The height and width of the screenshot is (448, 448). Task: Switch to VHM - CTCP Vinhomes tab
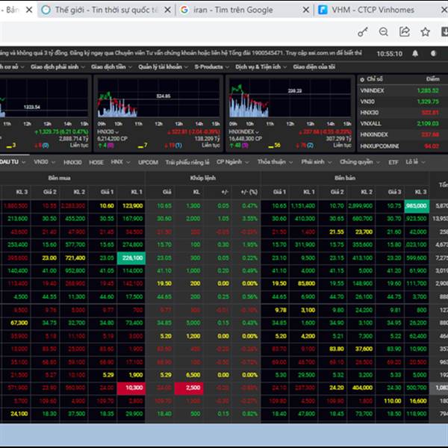tap(382, 10)
